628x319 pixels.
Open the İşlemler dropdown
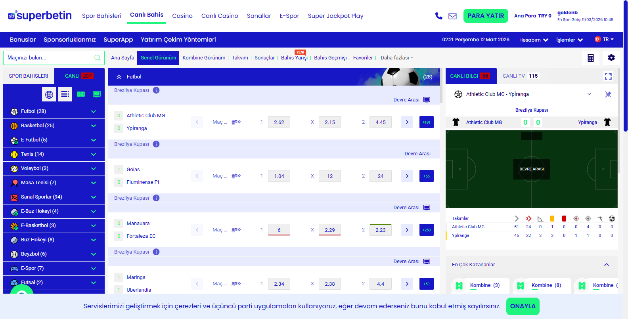pyautogui.click(x=569, y=40)
